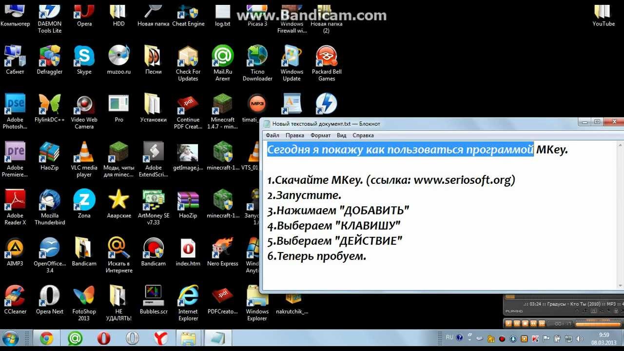
Task: Open the Windows Start menu
Action: (x=11, y=338)
